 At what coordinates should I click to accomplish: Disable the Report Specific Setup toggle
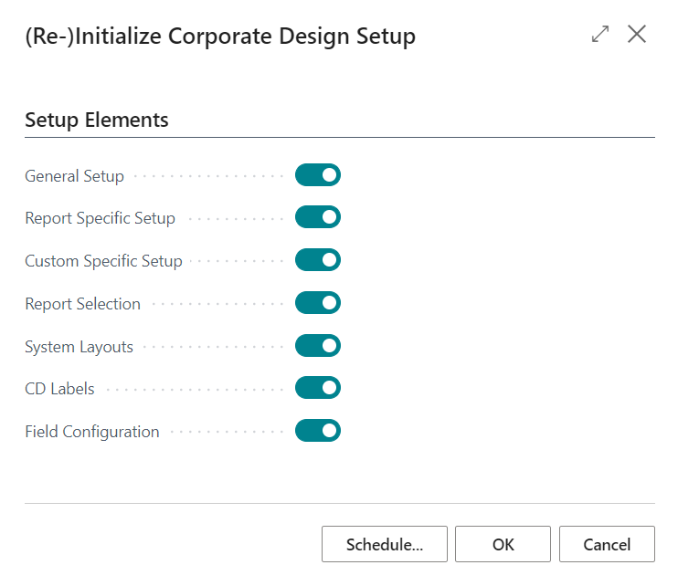(x=318, y=216)
